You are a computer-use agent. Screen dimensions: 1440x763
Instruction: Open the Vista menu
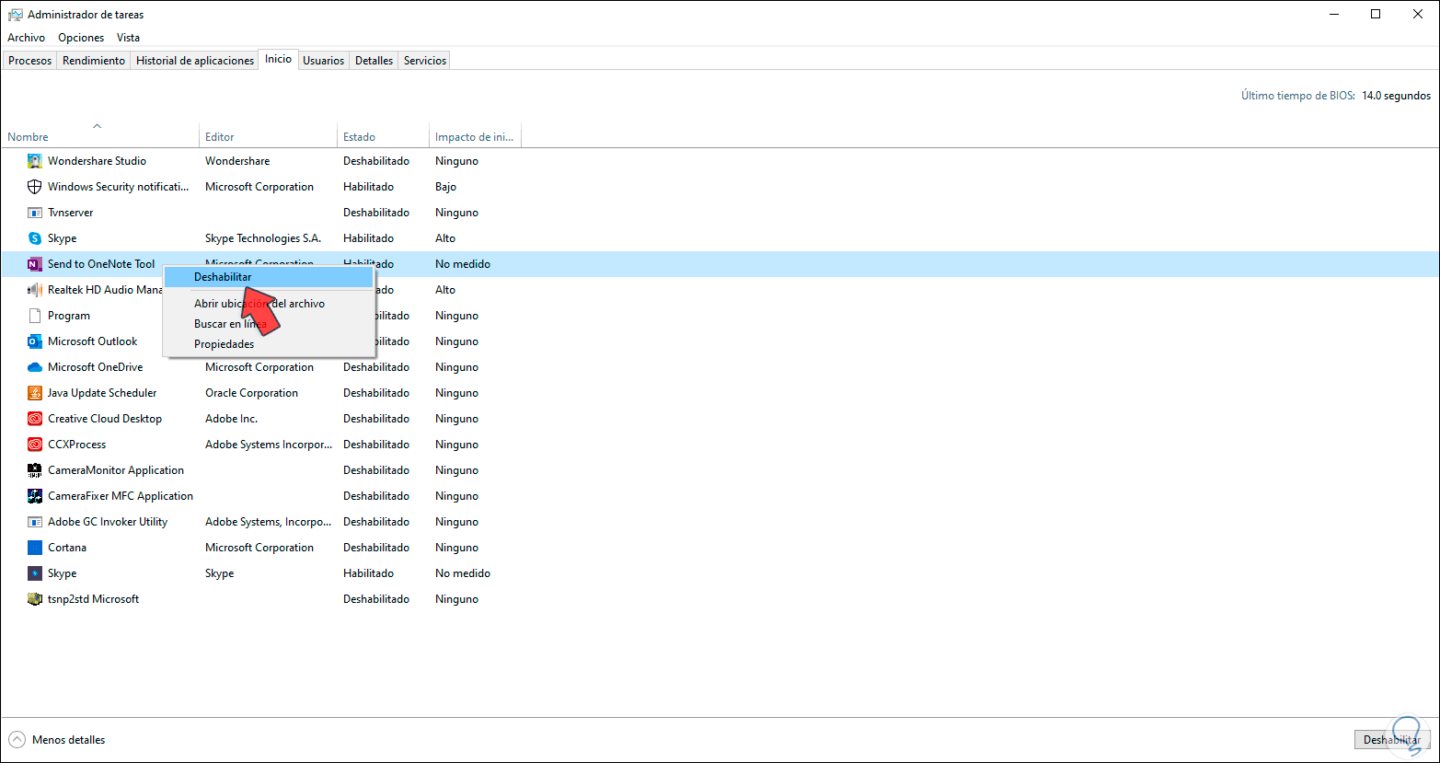[x=128, y=38]
